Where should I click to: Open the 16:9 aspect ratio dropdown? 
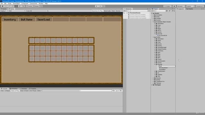coord(17,11)
